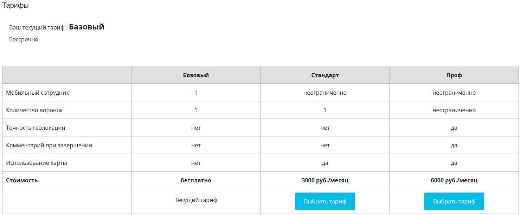Image resolution: width=521 pixels, height=215 pixels.
Task: Click the "3000 руб./месяц" price cell
Action: [x=325, y=180]
